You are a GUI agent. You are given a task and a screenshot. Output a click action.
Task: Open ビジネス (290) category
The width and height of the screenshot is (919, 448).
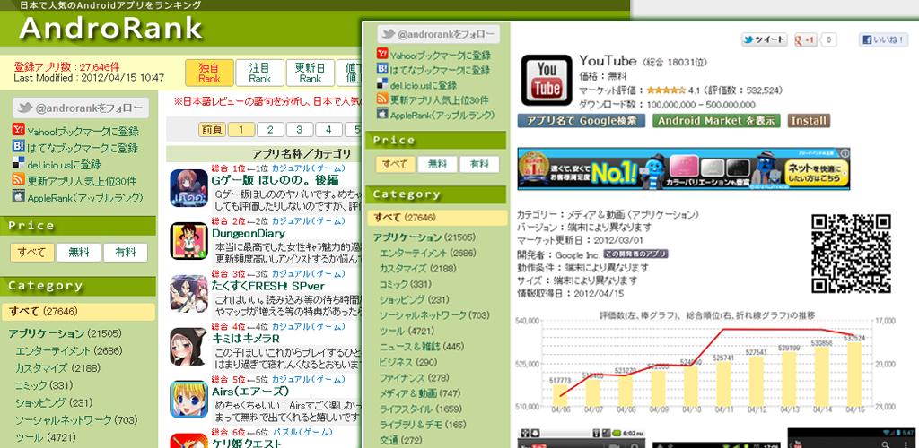(x=408, y=362)
